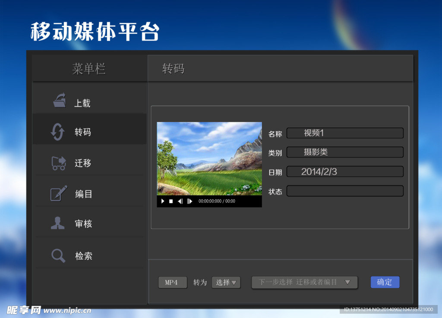
Task: Click the 类别 field showing 摄影类
Action: pos(345,152)
